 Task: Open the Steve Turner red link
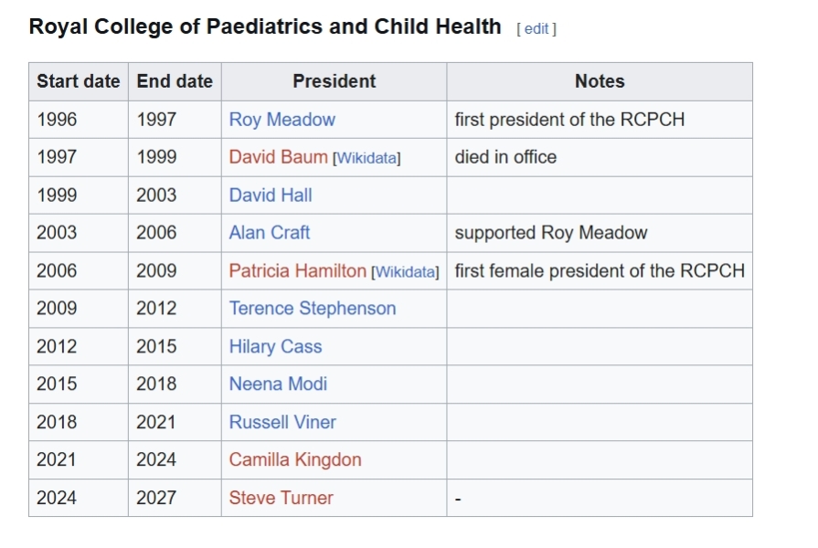[281, 499]
